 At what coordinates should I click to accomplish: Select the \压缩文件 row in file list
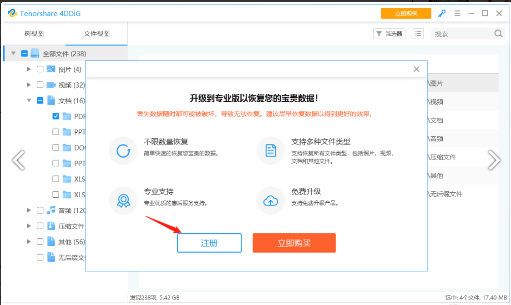[463, 157]
